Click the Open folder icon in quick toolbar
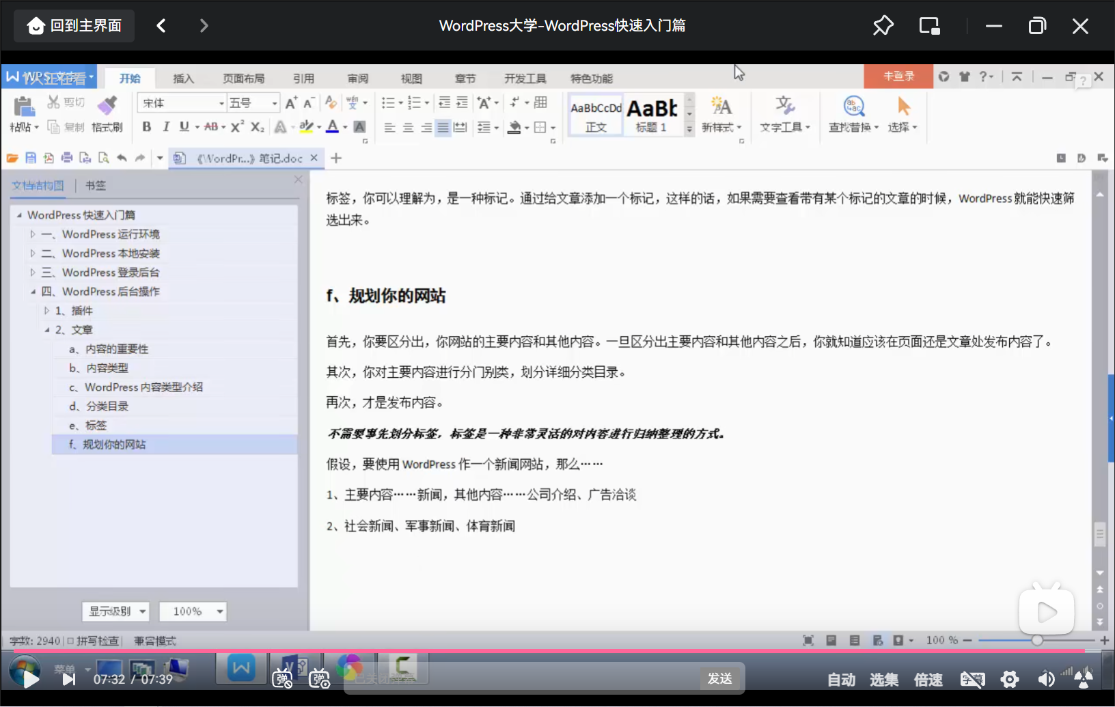Viewport: 1115px width, 707px height. [12, 158]
